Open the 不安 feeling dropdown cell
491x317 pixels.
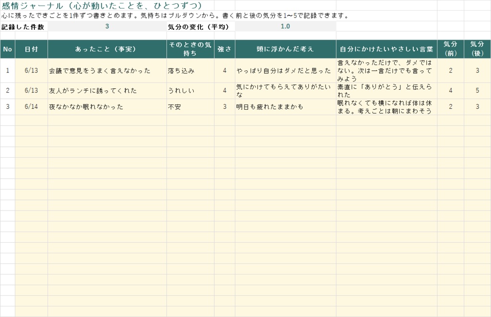click(190, 107)
